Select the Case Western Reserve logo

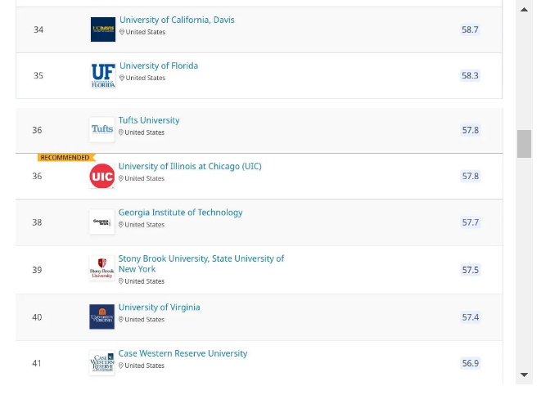pos(101,362)
